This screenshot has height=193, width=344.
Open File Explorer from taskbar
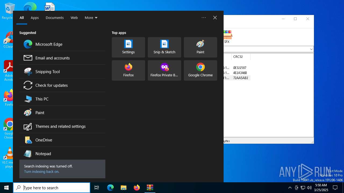[x=124, y=188]
